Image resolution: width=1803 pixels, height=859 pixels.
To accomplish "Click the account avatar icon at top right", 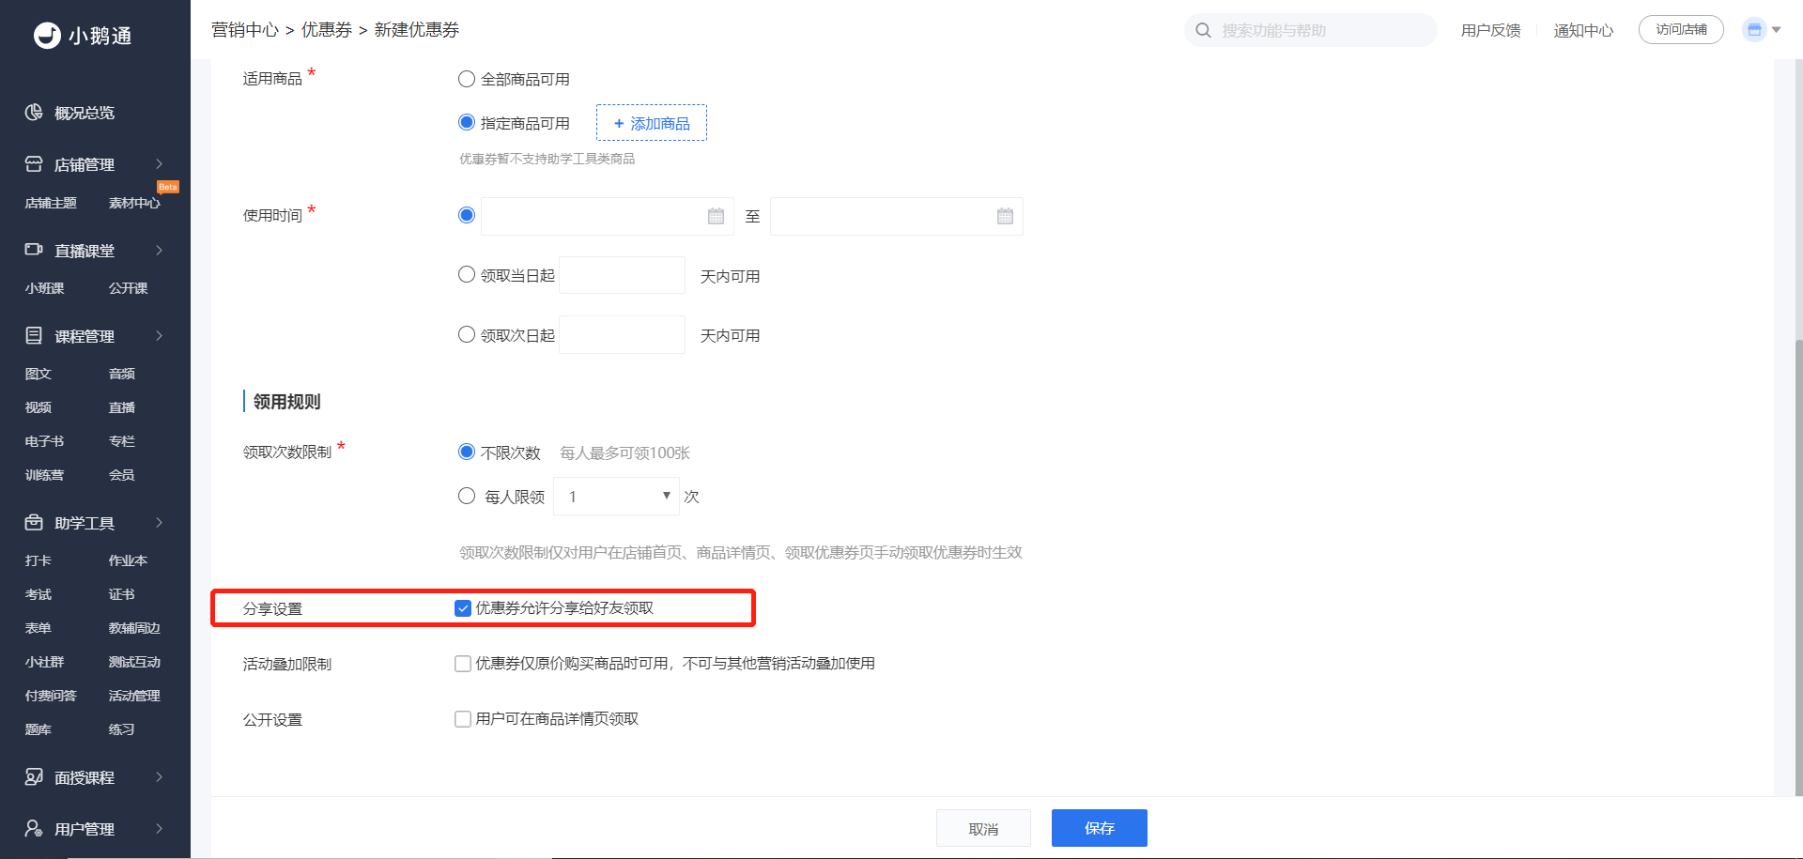I will [1753, 30].
